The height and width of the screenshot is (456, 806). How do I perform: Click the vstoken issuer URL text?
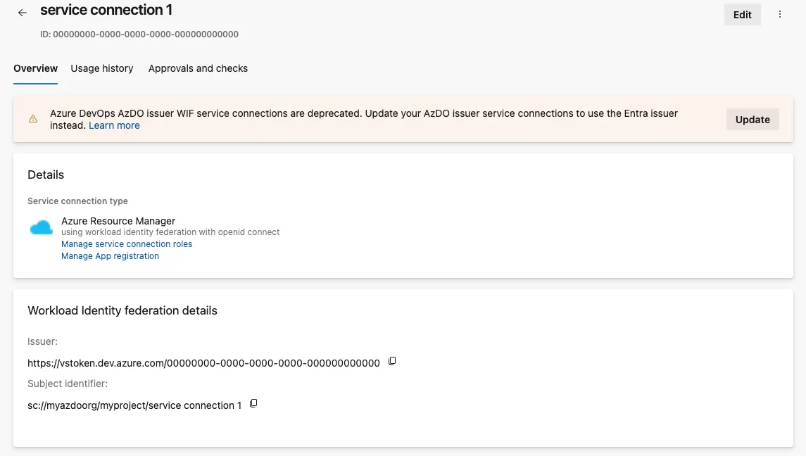[x=203, y=363]
